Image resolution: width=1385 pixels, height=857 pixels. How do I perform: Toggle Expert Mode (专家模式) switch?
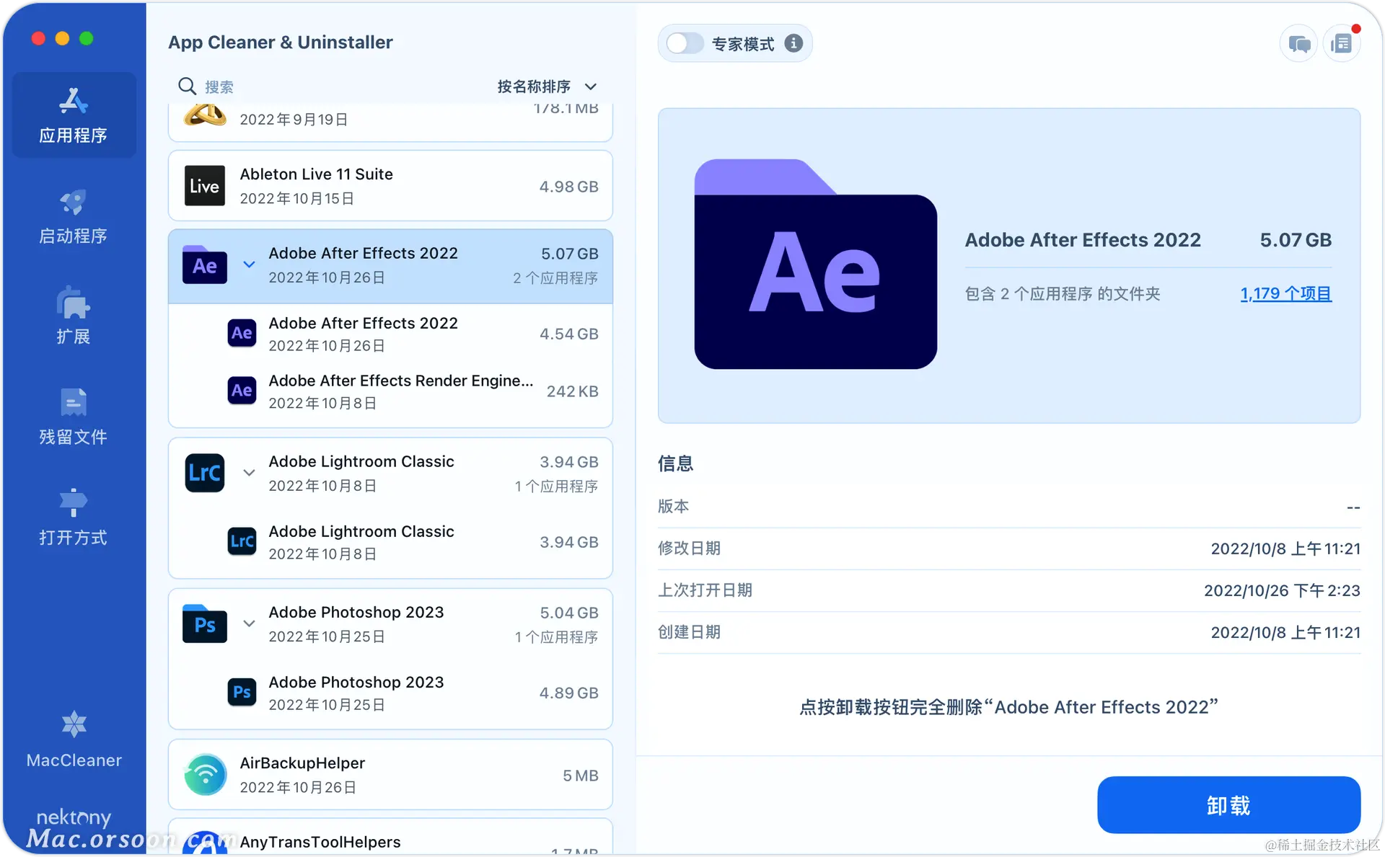684,43
